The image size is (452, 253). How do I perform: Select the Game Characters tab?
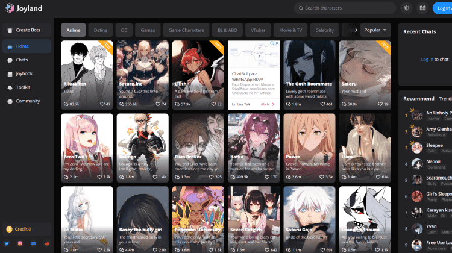(x=186, y=30)
